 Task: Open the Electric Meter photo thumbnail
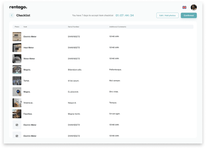tap(17, 36)
